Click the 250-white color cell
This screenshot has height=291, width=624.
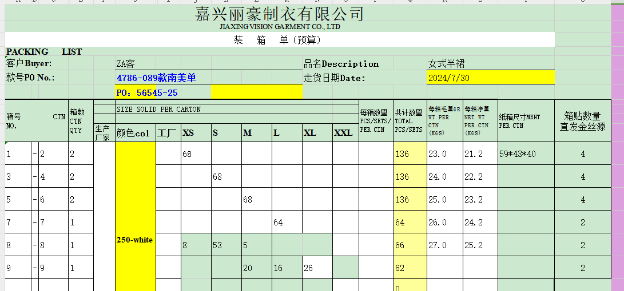coord(136,240)
